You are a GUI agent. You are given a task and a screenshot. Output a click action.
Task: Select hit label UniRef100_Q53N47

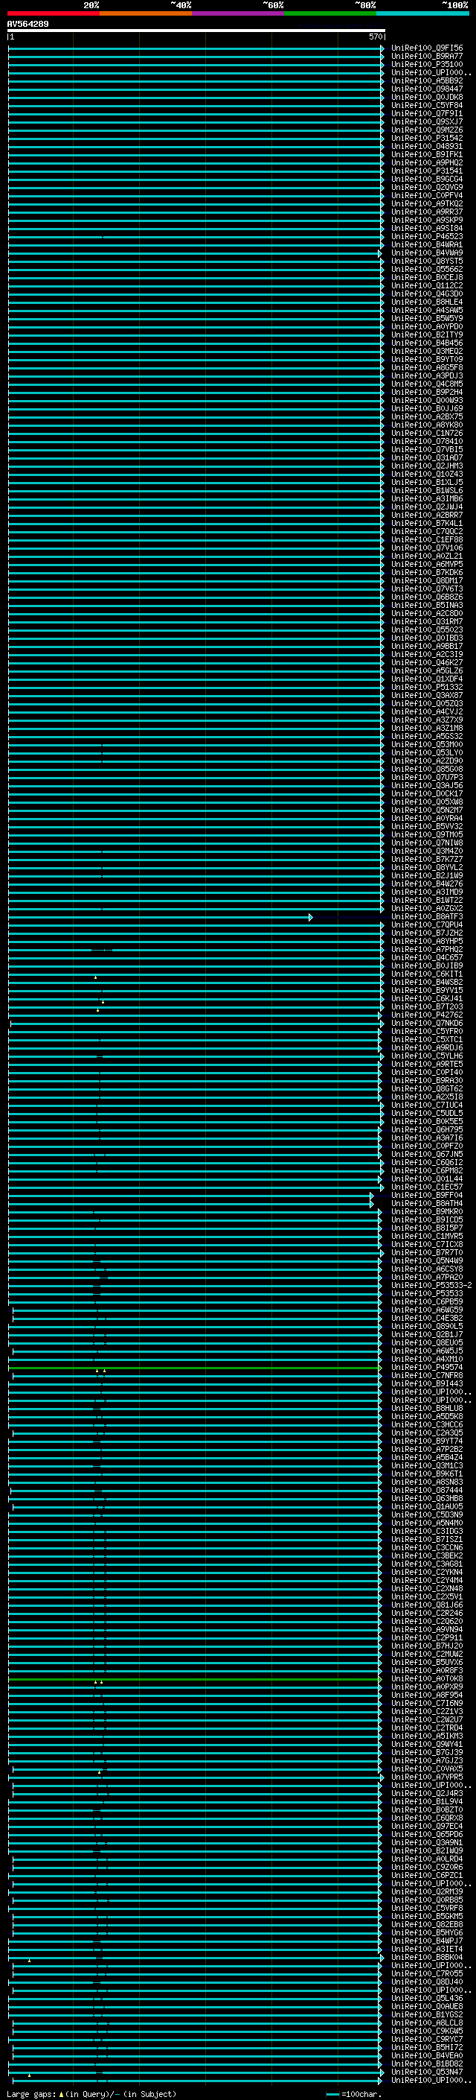pyautogui.click(x=427, y=2072)
